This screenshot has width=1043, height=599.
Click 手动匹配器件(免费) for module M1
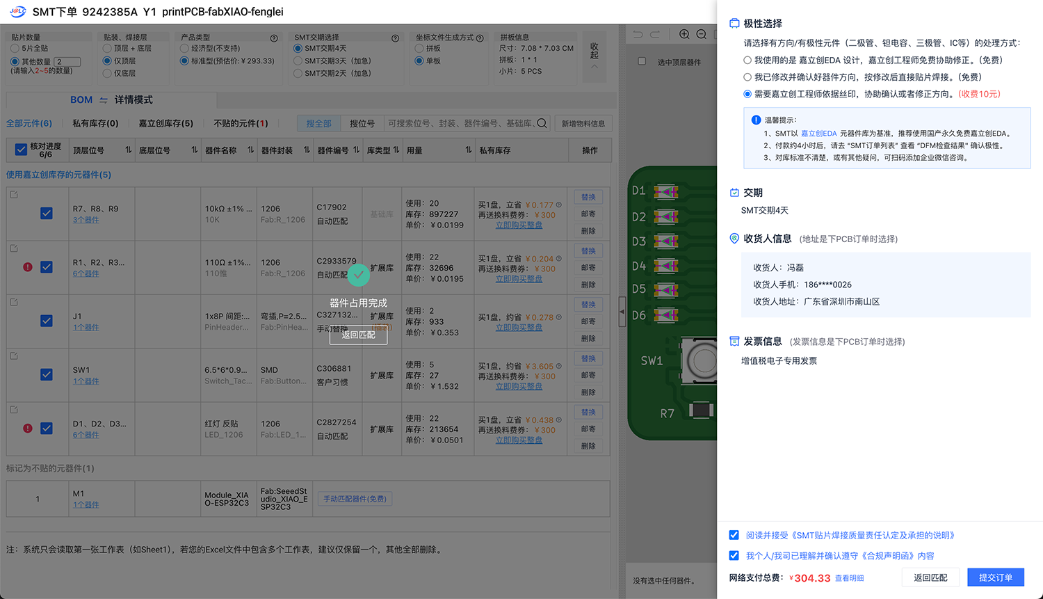[x=355, y=499]
